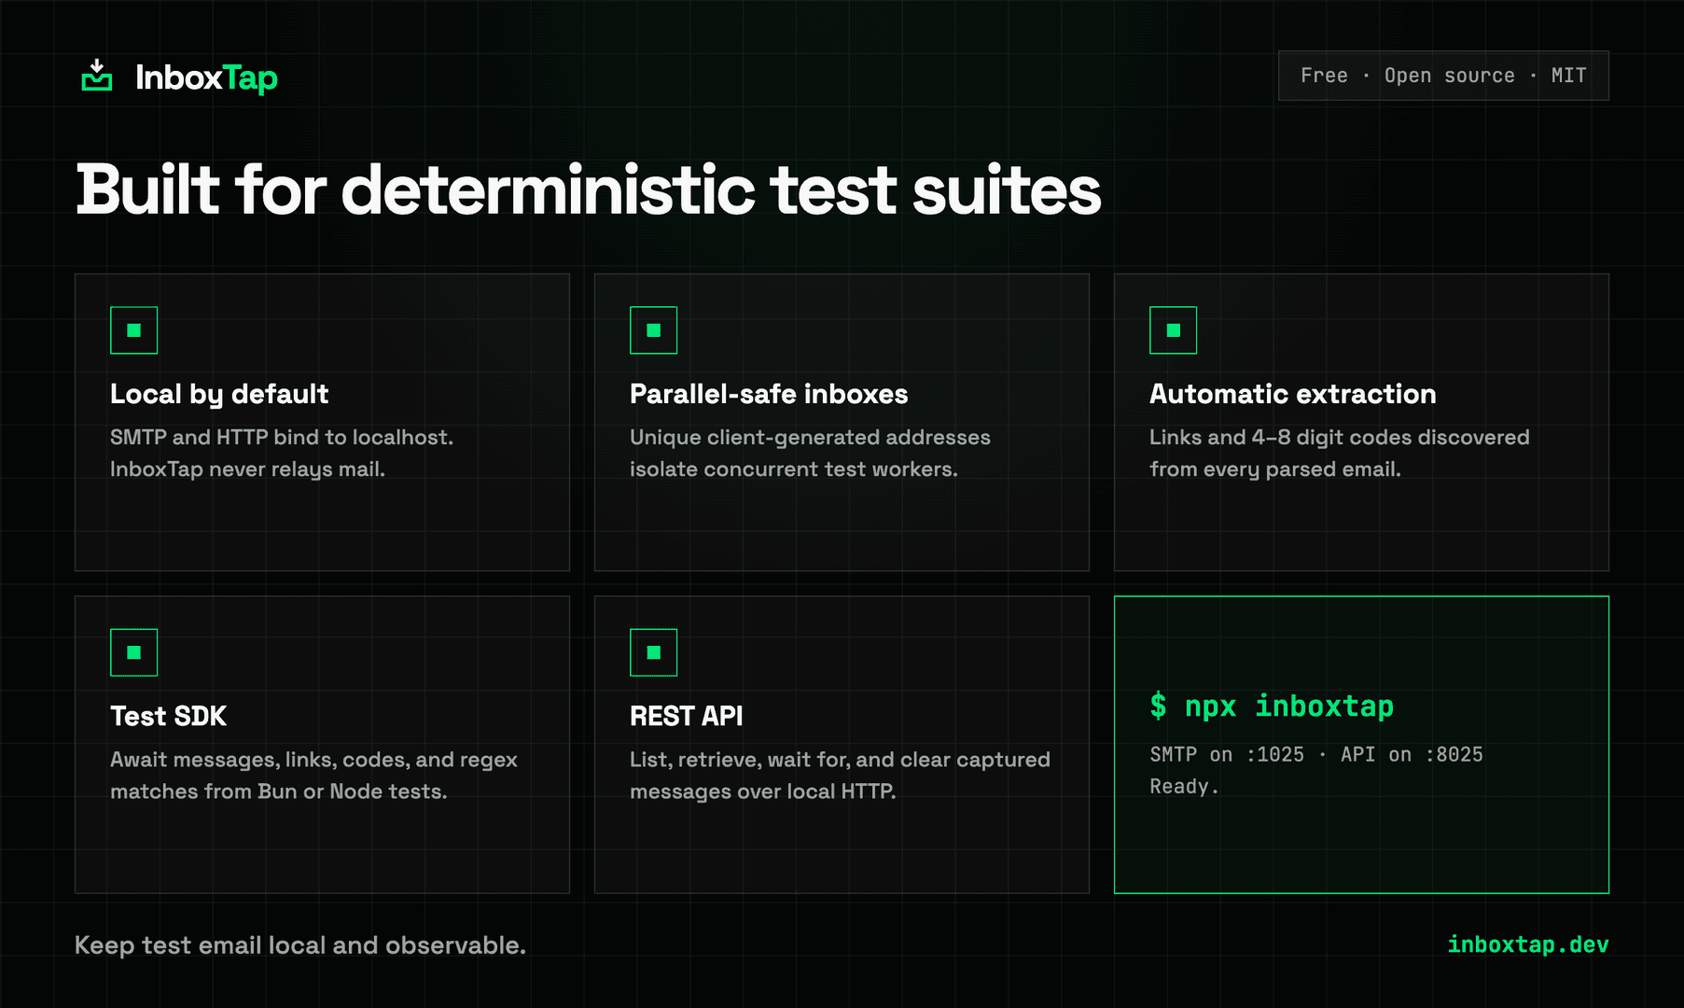Click the square icon above Parallel-safe inboxes
This screenshot has width=1684, height=1008.
653,330
